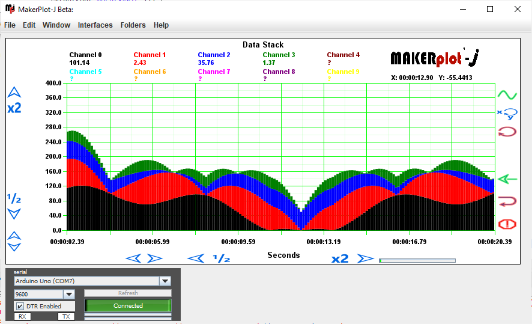The image size is (532, 324).
Task: Click the Channel 3 value 1.37
Action: (x=269, y=63)
